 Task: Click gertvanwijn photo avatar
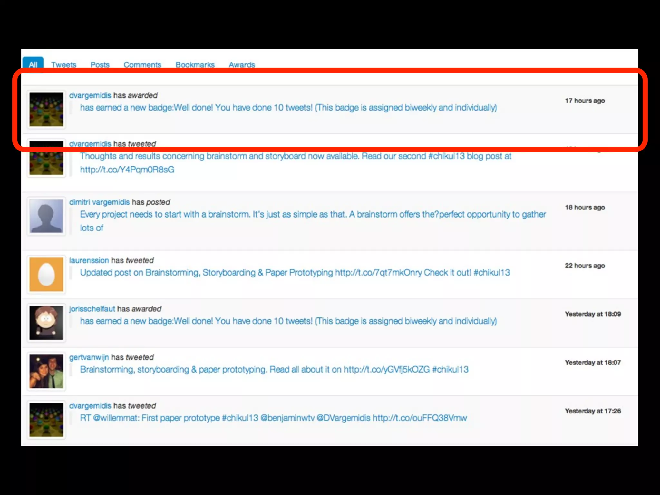click(46, 371)
